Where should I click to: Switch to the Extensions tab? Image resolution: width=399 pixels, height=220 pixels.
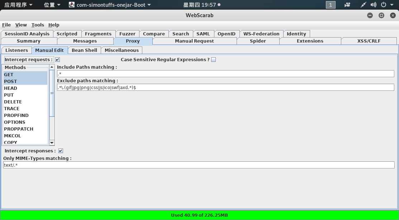pyautogui.click(x=310, y=41)
